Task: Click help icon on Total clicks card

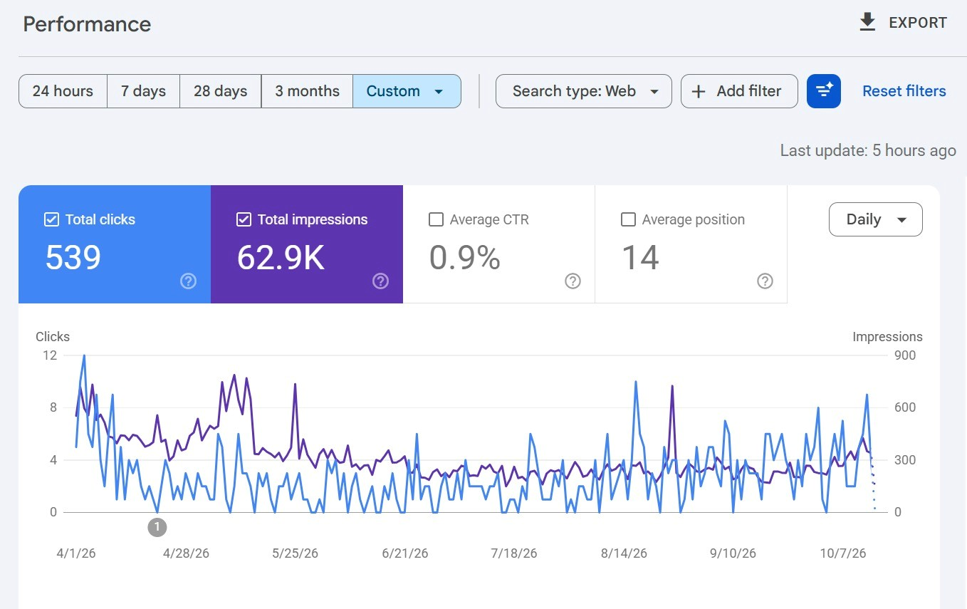Action: coord(188,281)
